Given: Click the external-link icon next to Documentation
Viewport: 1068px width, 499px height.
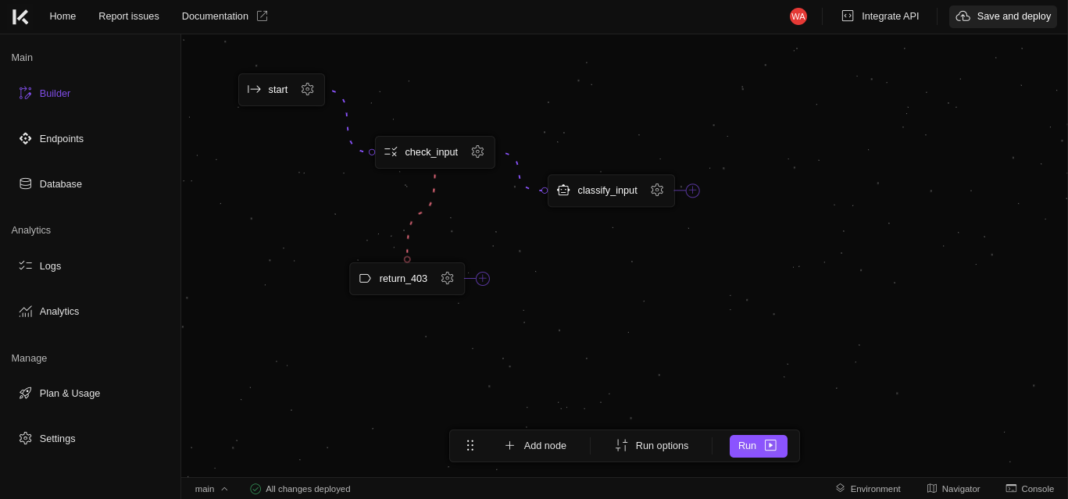Looking at the screenshot, I should point(262,16).
